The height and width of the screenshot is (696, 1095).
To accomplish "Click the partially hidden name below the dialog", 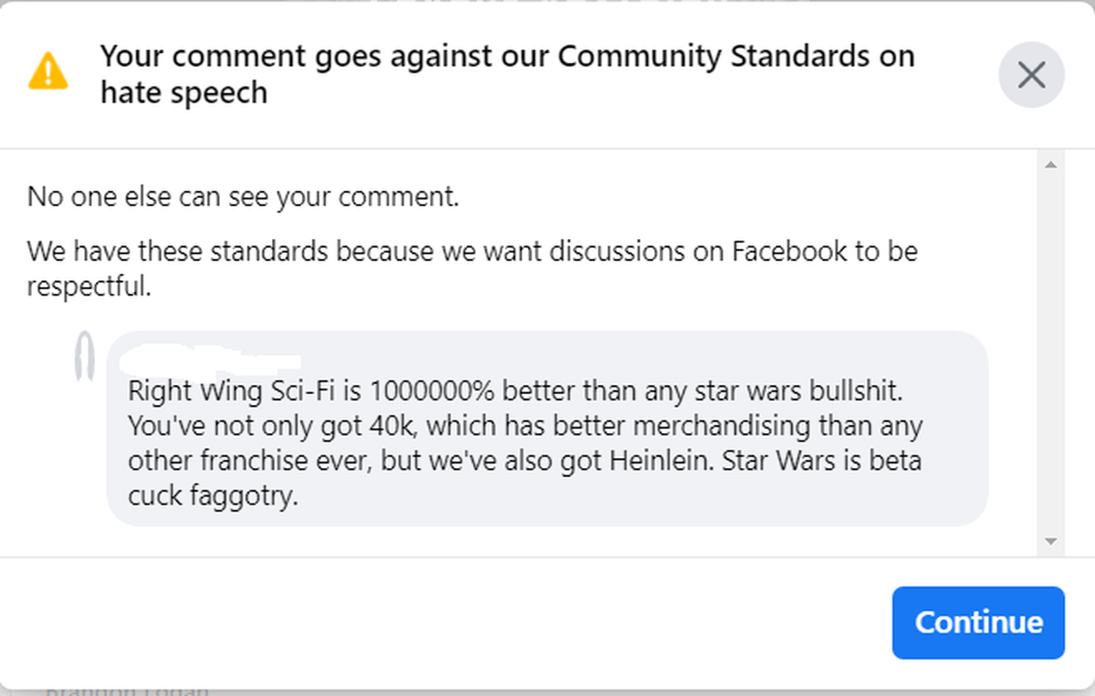I will point(128,691).
